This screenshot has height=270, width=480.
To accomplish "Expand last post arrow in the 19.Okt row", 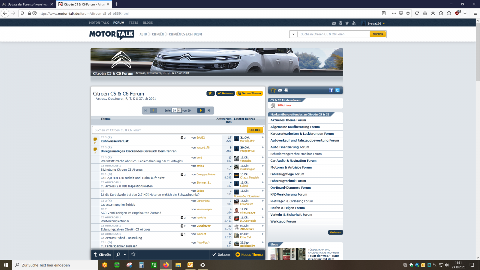I will (x=263, y=157).
